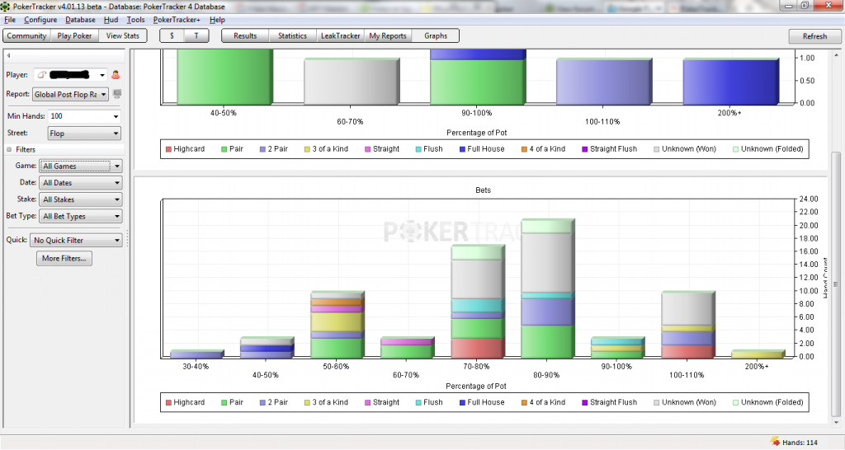Open the Report dropdown
Viewport: 845px width, 450px height.
71,94
